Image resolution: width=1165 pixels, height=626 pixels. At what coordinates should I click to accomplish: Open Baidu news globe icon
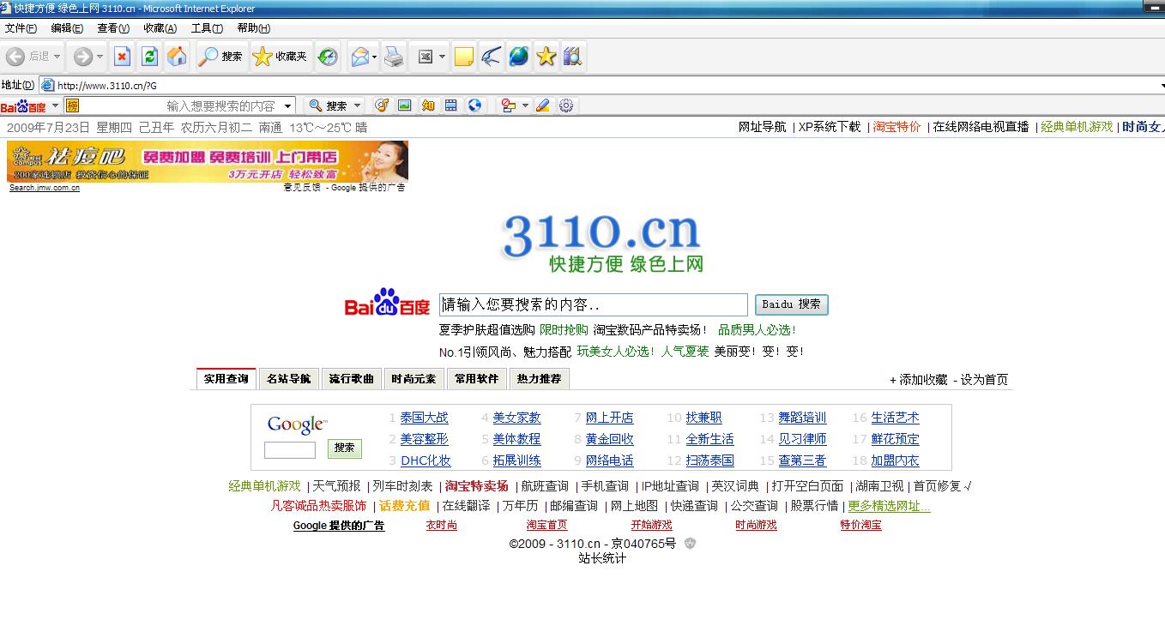pyautogui.click(x=474, y=105)
